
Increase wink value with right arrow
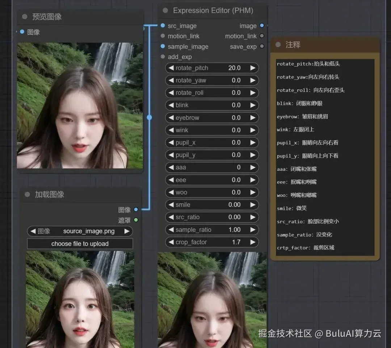click(253, 130)
